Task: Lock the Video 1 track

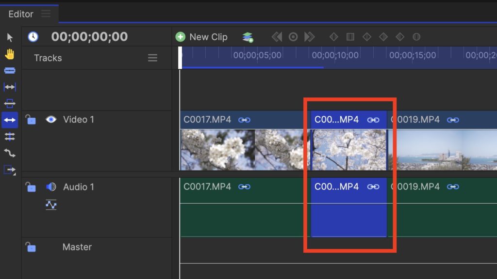Action: [x=31, y=119]
